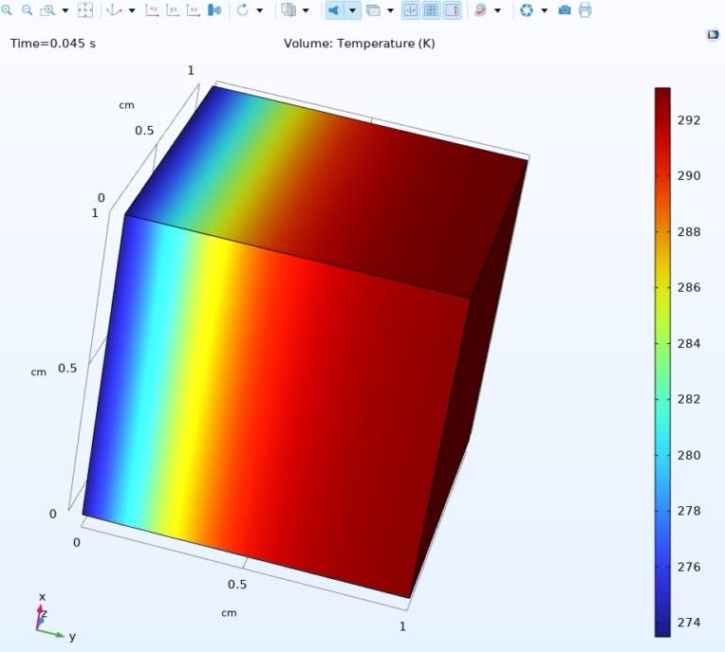The height and width of the screenshot is (652, 725).
Task: Open the refresh ring dropdown arrow
Action: click(x=544, y=10)
